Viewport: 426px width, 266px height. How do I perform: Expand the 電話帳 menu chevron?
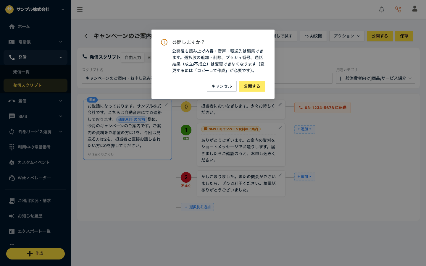click(x=61, y=42)
